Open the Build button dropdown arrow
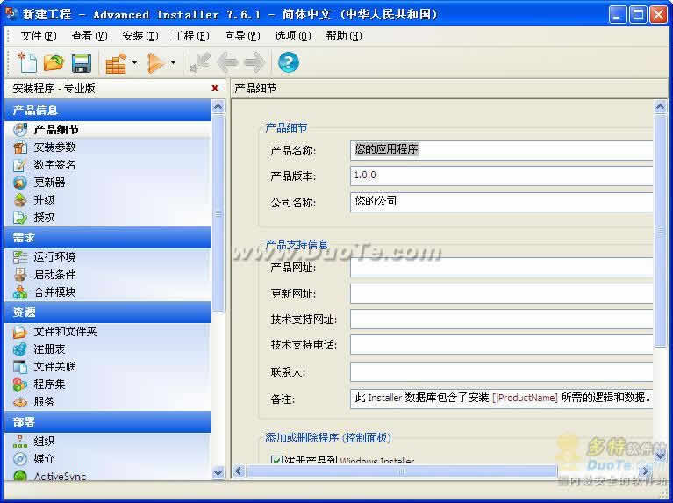673x503 pixels. click(x=134, y=63)
